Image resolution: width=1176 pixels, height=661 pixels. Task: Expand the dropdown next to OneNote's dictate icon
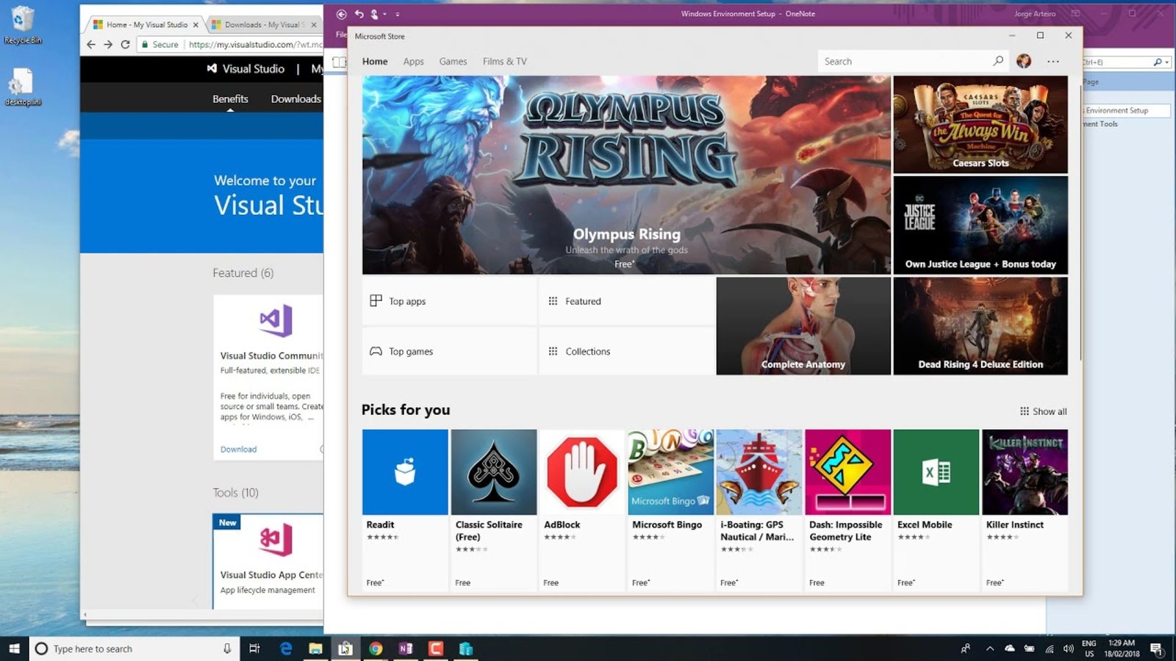(385, 13)
